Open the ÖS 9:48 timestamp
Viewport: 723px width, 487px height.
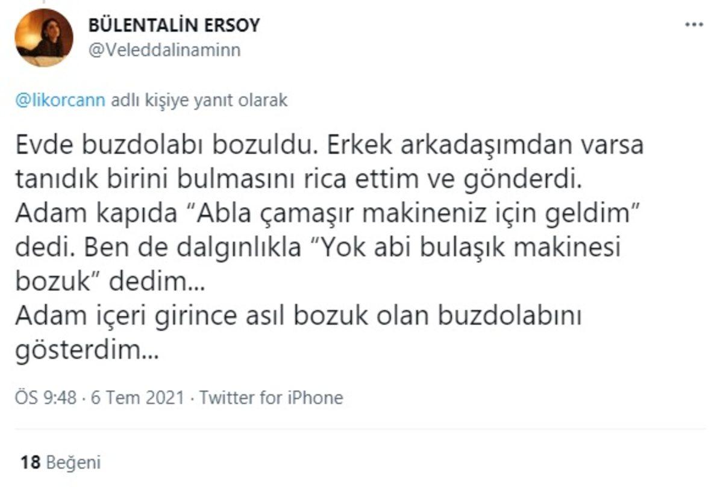click(x=46, y=397)
